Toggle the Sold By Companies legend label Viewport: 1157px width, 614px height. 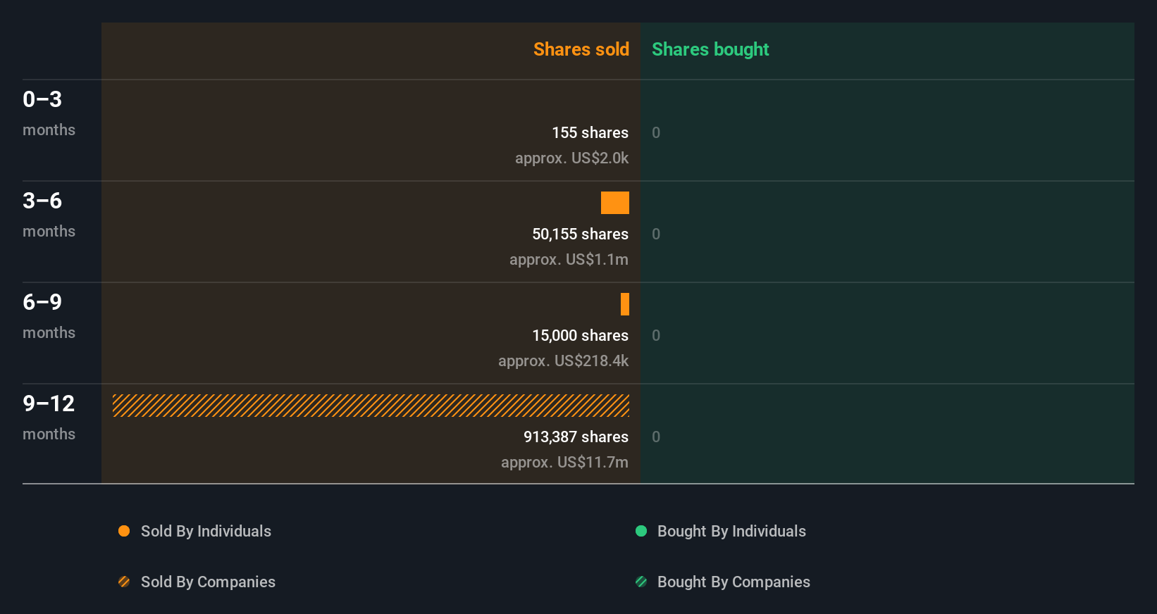pos(208,582)
